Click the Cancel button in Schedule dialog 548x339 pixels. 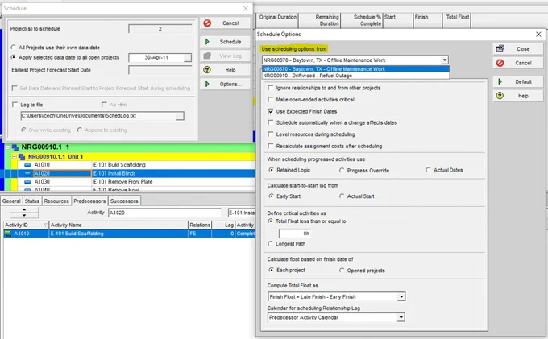(x=226, y=23)
